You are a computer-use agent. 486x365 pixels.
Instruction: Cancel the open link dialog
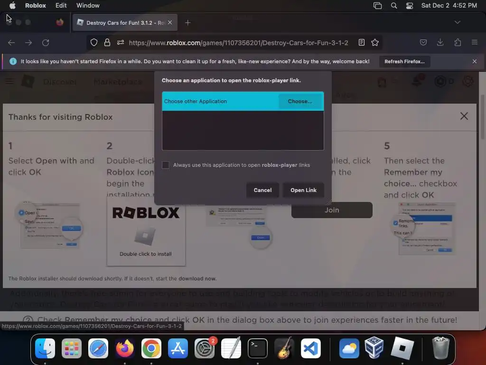[x=262, y=190]
